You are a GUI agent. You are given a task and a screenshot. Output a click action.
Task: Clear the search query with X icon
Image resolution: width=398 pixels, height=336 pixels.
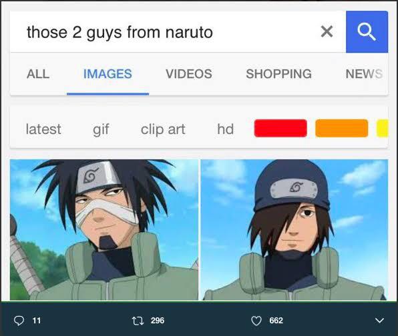point(327,32)
